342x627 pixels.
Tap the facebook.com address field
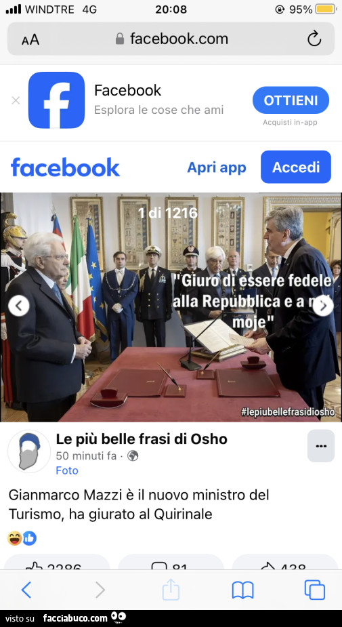click(171, 39)
